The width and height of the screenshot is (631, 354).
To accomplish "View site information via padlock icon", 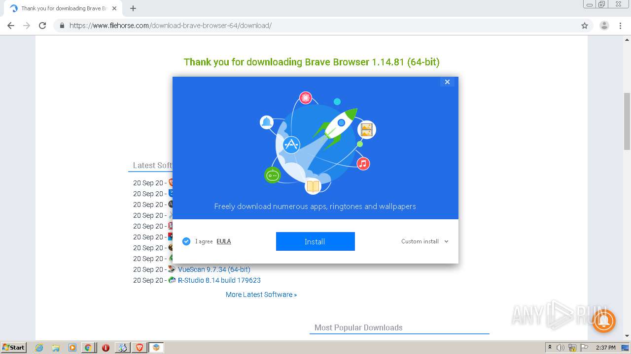I will [x=62, y=26].
